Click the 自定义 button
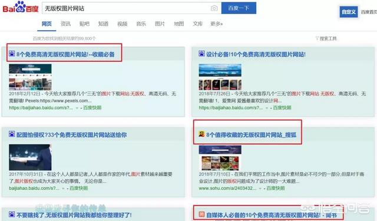377x221 pixels. tap(348, 12)
